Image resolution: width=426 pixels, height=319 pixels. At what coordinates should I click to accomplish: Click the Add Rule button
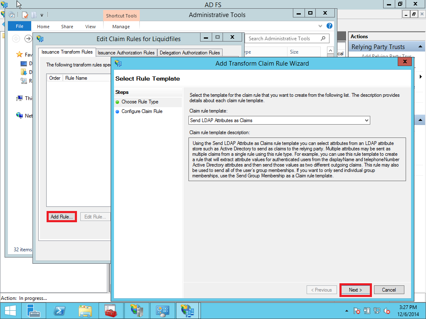[61, 216]
